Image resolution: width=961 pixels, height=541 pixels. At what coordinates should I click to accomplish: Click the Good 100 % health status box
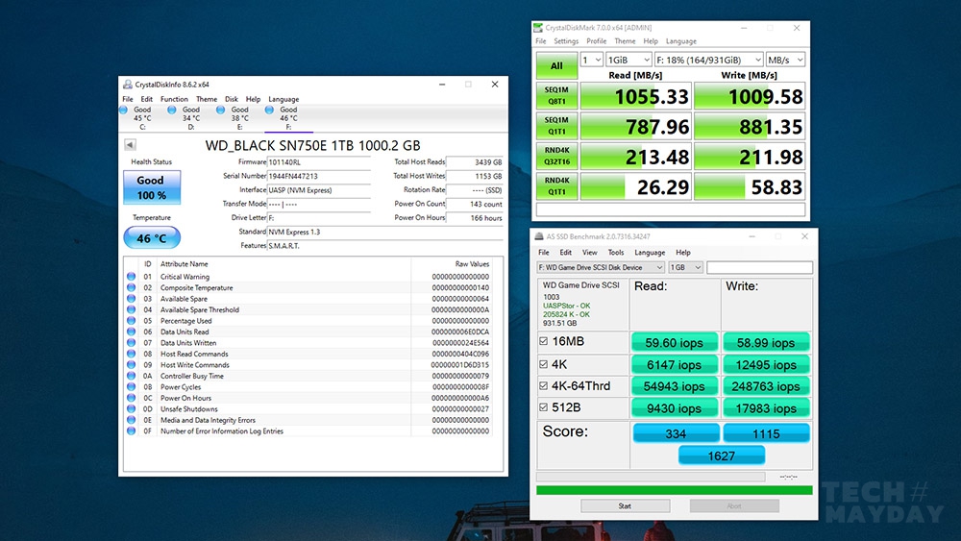pos(152,187)
